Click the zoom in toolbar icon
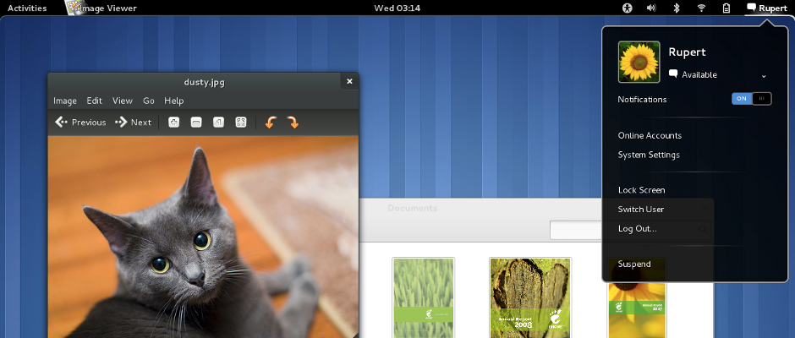This screenshot has width=795, height=338. point(174,123)
